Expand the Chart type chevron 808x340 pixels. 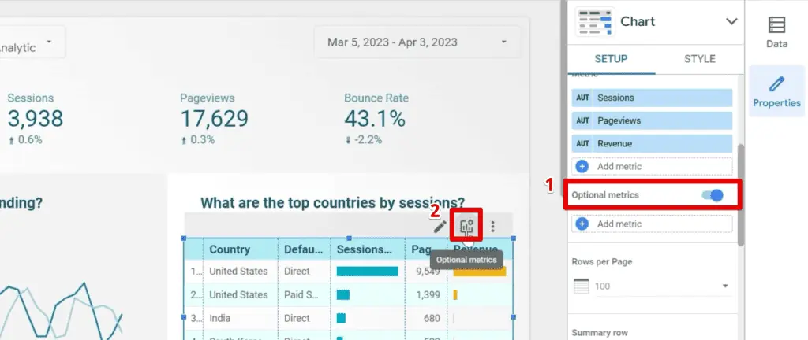[731, 21]
